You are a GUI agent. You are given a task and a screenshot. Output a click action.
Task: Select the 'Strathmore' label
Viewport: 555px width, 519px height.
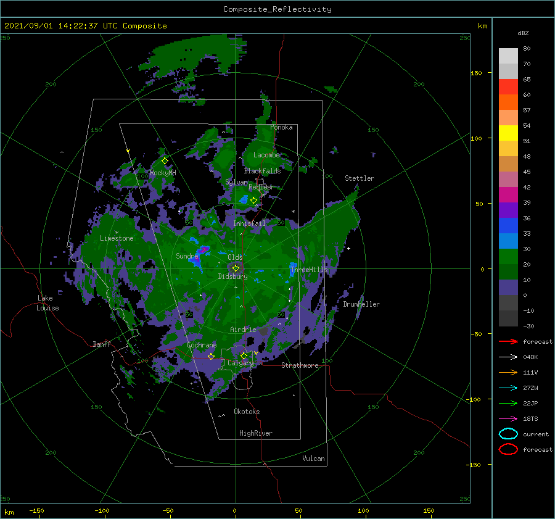point(300,365)
